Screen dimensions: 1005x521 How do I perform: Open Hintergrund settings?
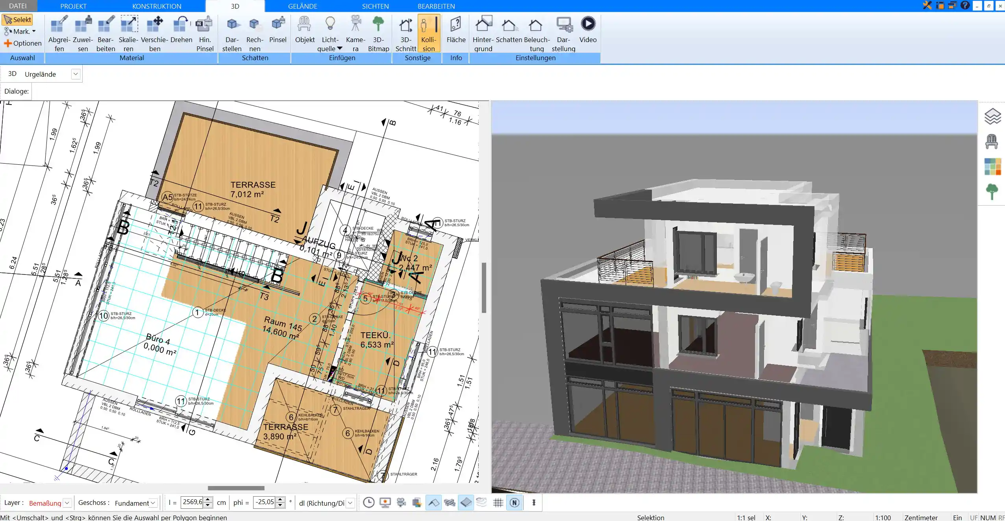483,34
